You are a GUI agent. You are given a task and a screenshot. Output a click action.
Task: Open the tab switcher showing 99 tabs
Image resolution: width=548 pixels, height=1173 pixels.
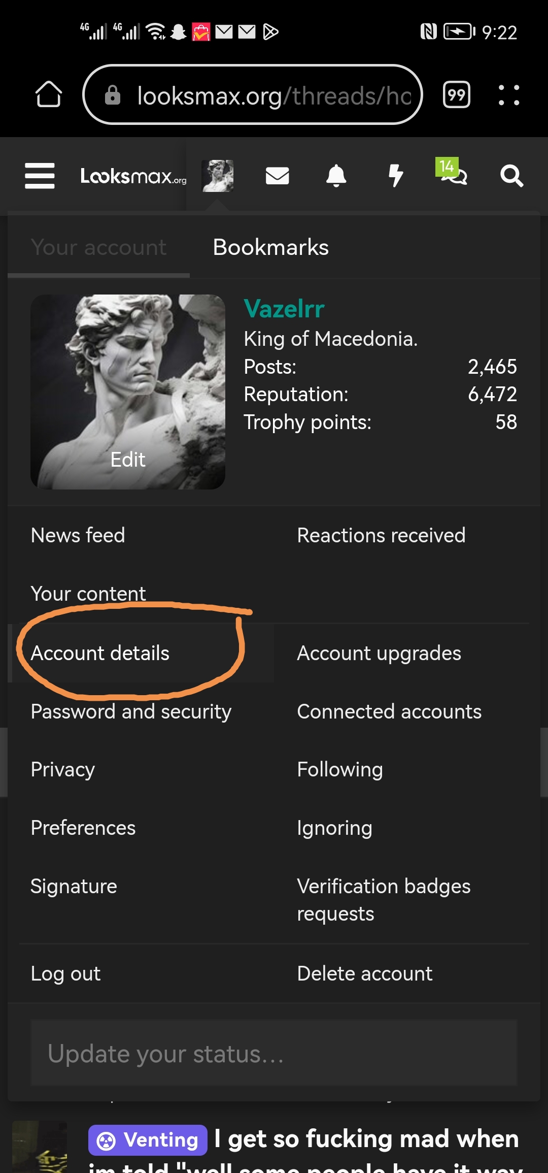click(x=456, y=94)
